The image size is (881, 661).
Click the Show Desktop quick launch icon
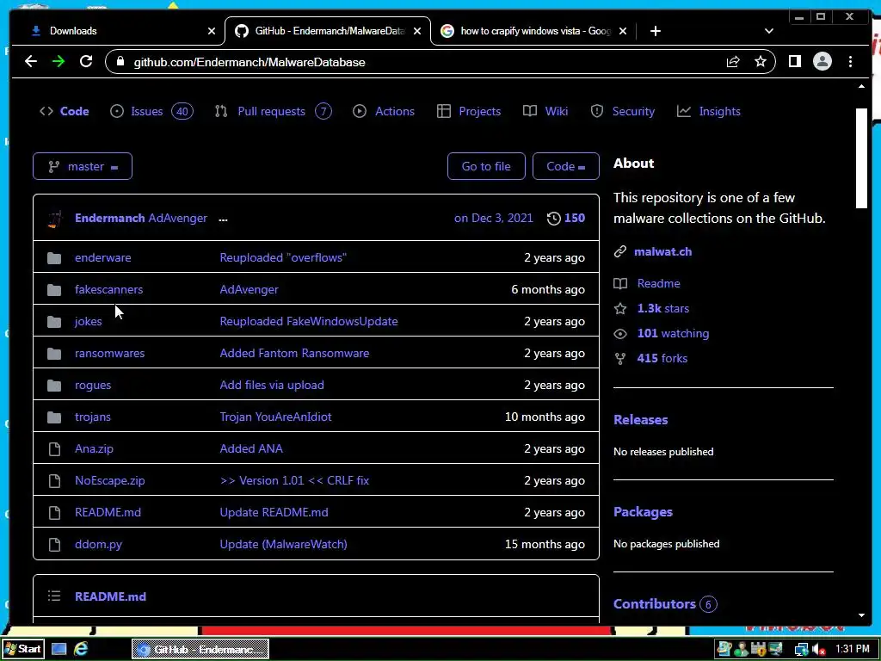59,649
